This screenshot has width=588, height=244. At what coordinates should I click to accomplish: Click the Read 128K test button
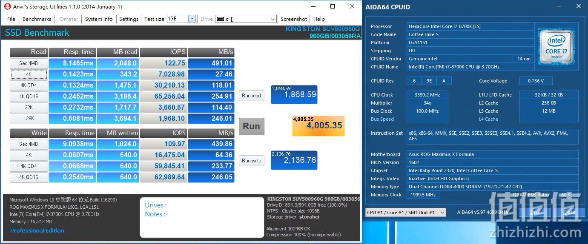pyautogui.click(x=29, y=119)
